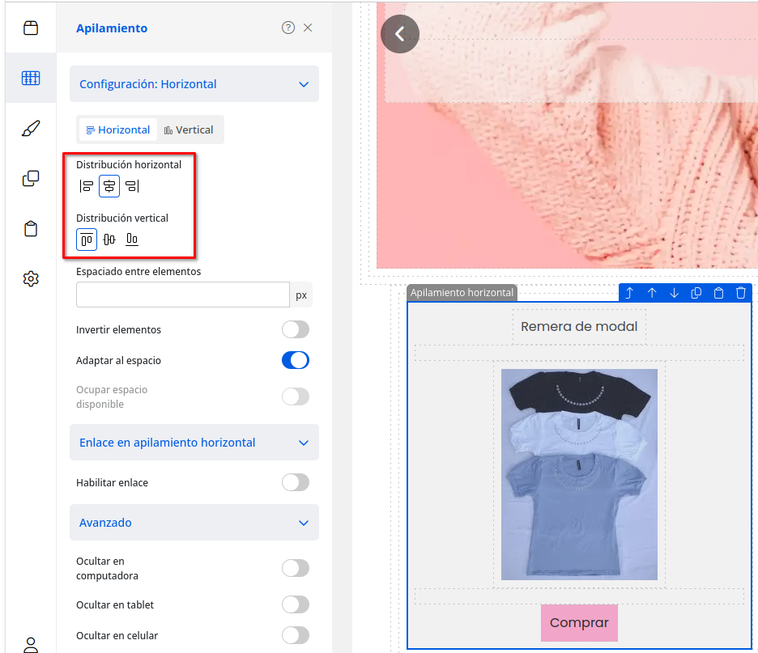The width and height of the screenshot is (758, 653).
Task: Choose right-aligned horizontal distribution
Action: point(132,187)
